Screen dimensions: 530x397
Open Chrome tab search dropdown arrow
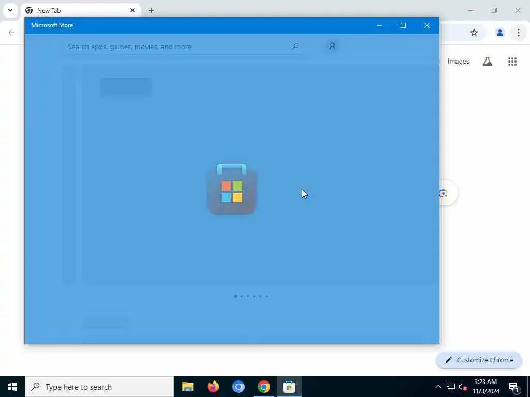click(10, 10)
